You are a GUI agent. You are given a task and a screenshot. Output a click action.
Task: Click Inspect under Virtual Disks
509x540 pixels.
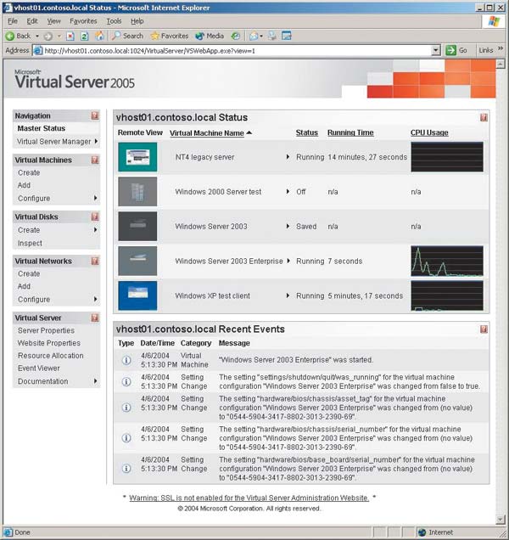click(30, 243)
